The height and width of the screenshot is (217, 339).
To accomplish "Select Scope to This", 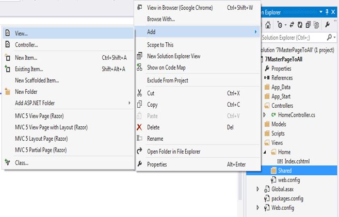I will (x=198, y=45).
